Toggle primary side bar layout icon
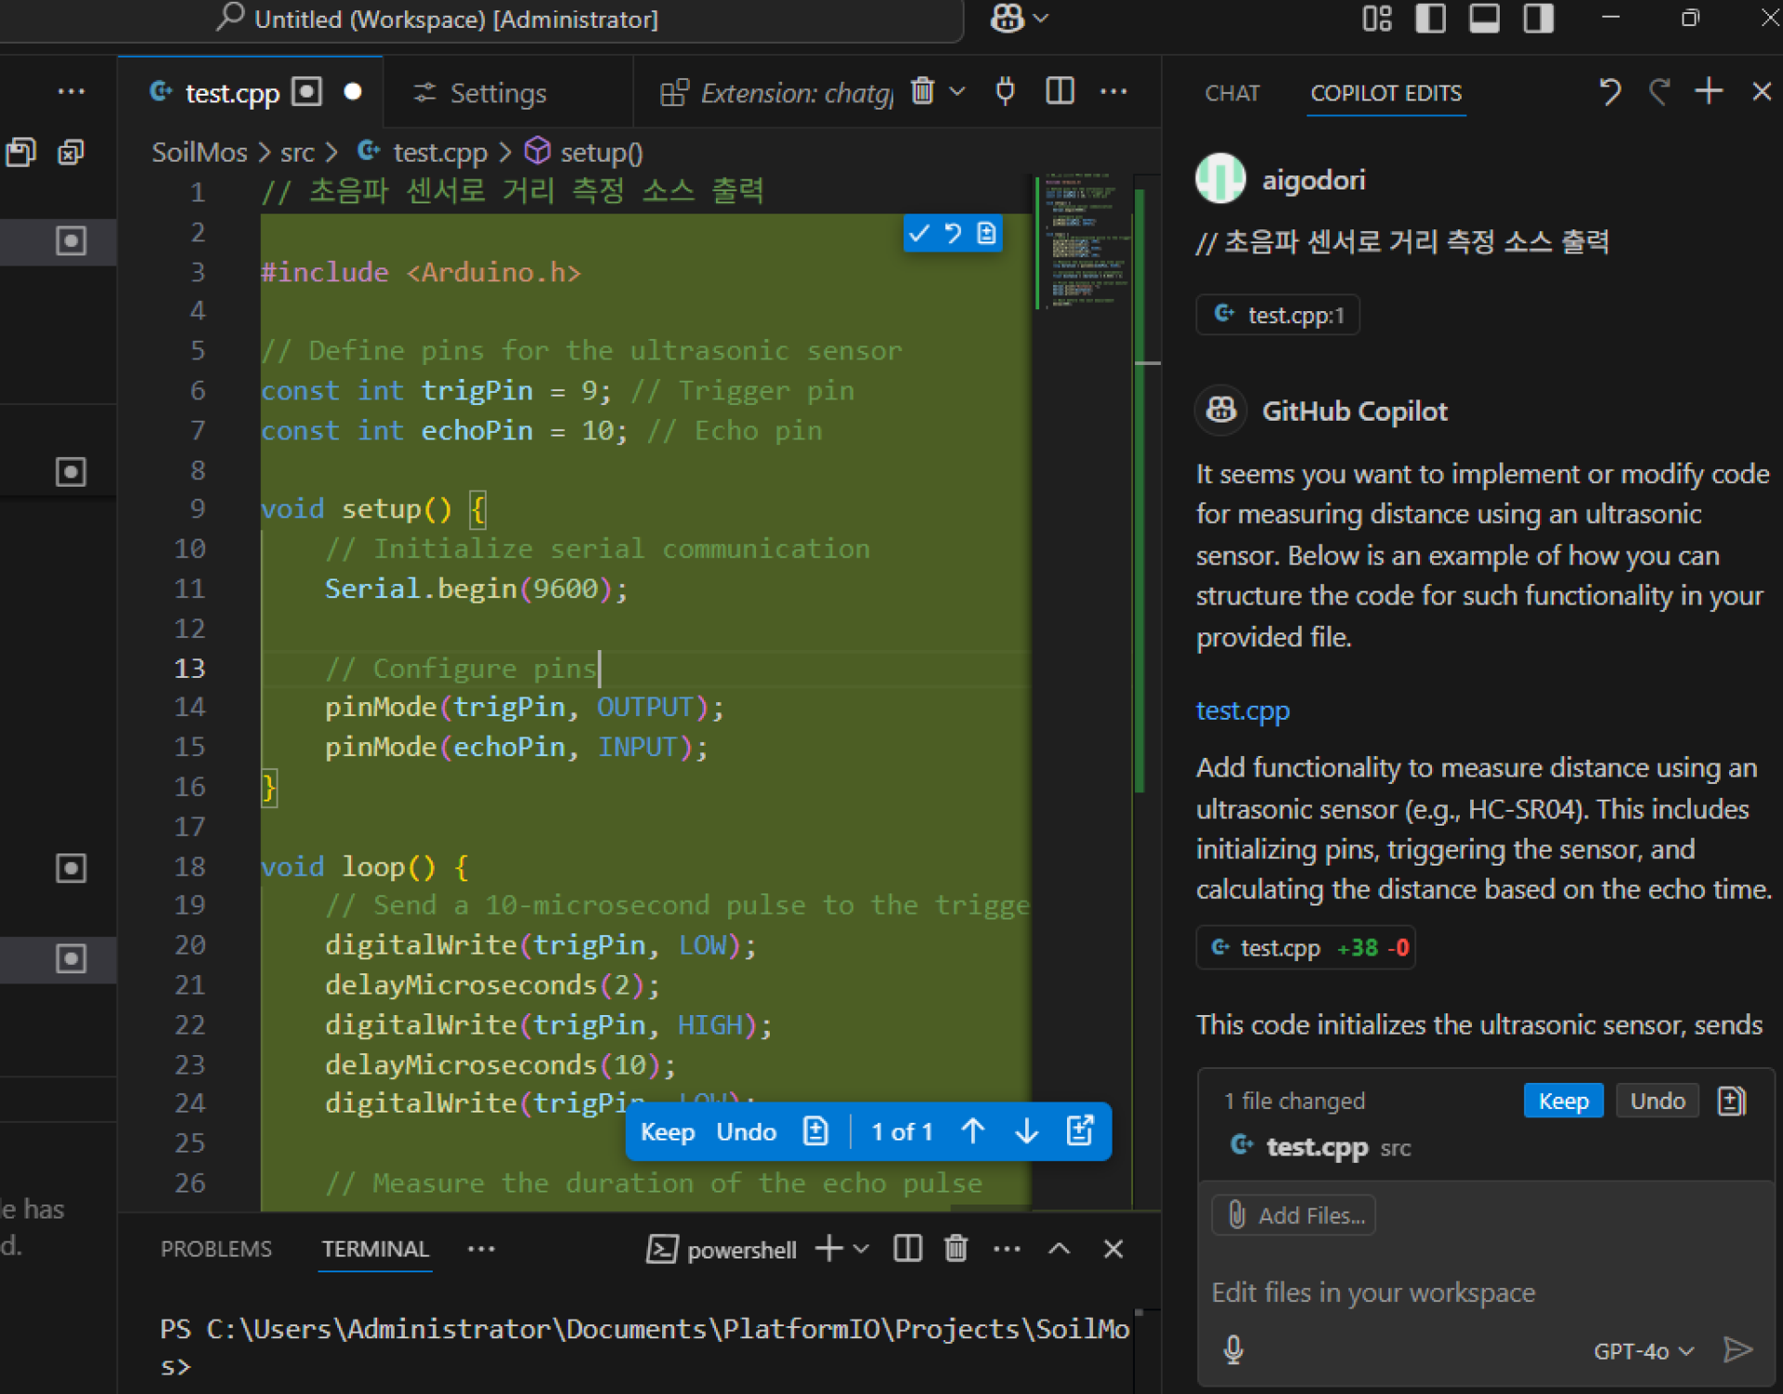This screenshot has width=1783, height=1394. 1430,19
